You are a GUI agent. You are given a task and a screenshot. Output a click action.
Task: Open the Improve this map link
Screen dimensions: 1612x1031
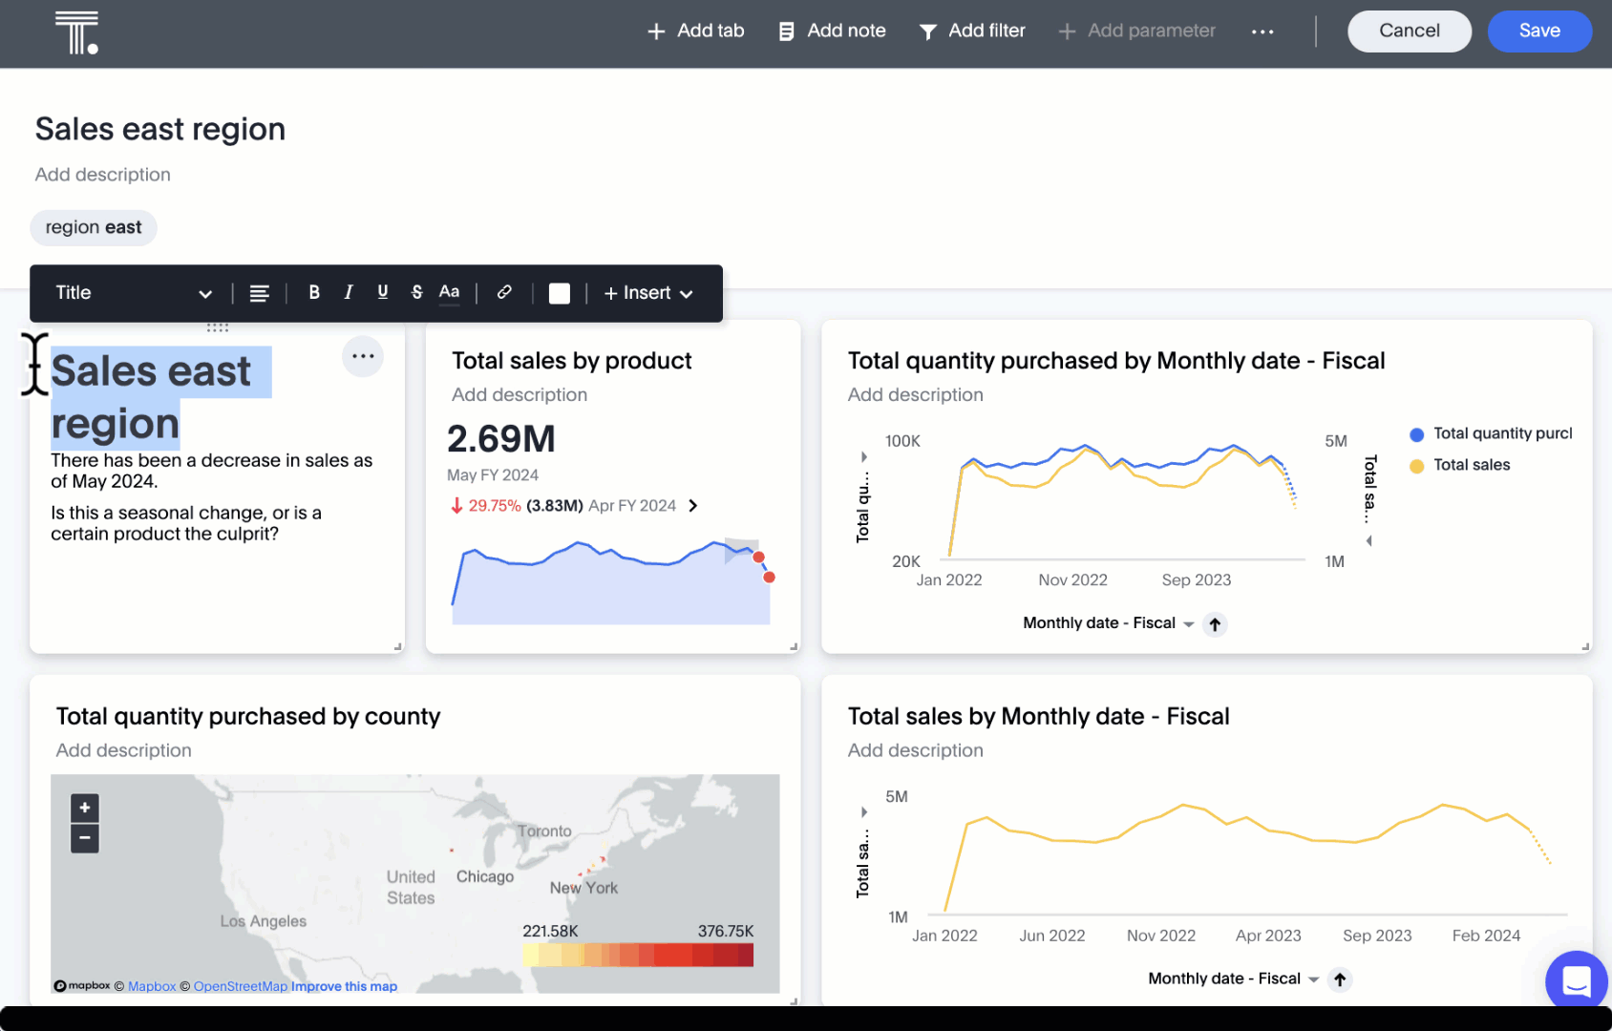coord(344,985)
